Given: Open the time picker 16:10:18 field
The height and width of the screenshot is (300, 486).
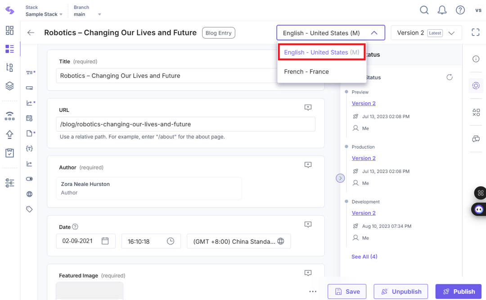Looking at the screenshot, I should [151, 241].
